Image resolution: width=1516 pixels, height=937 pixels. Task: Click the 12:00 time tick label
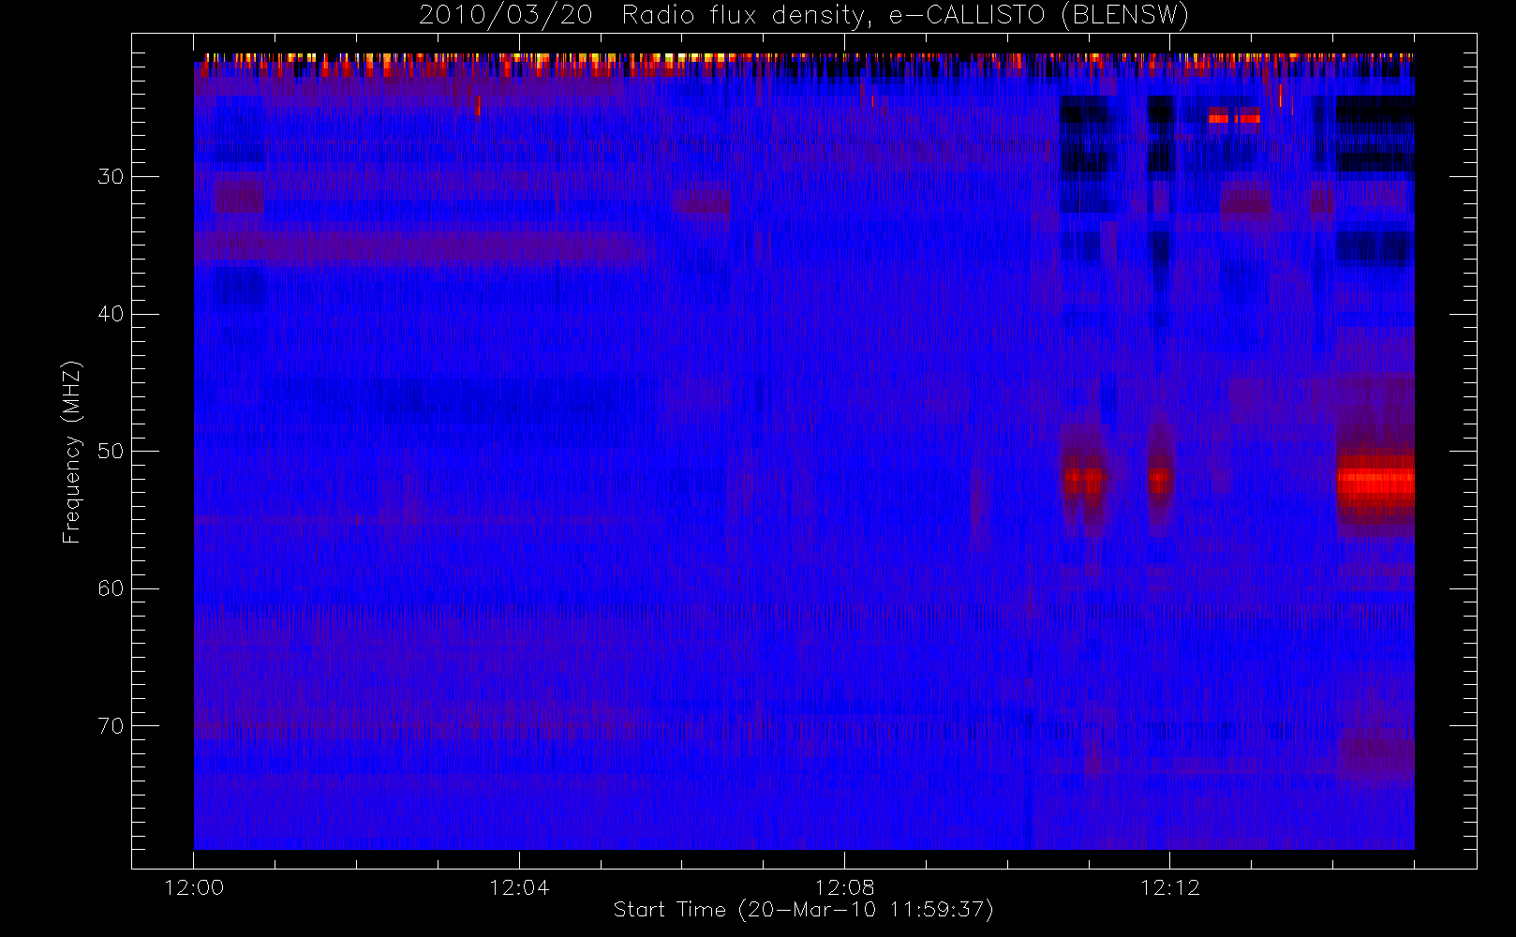pyautogui.click(x=194, y=887)
